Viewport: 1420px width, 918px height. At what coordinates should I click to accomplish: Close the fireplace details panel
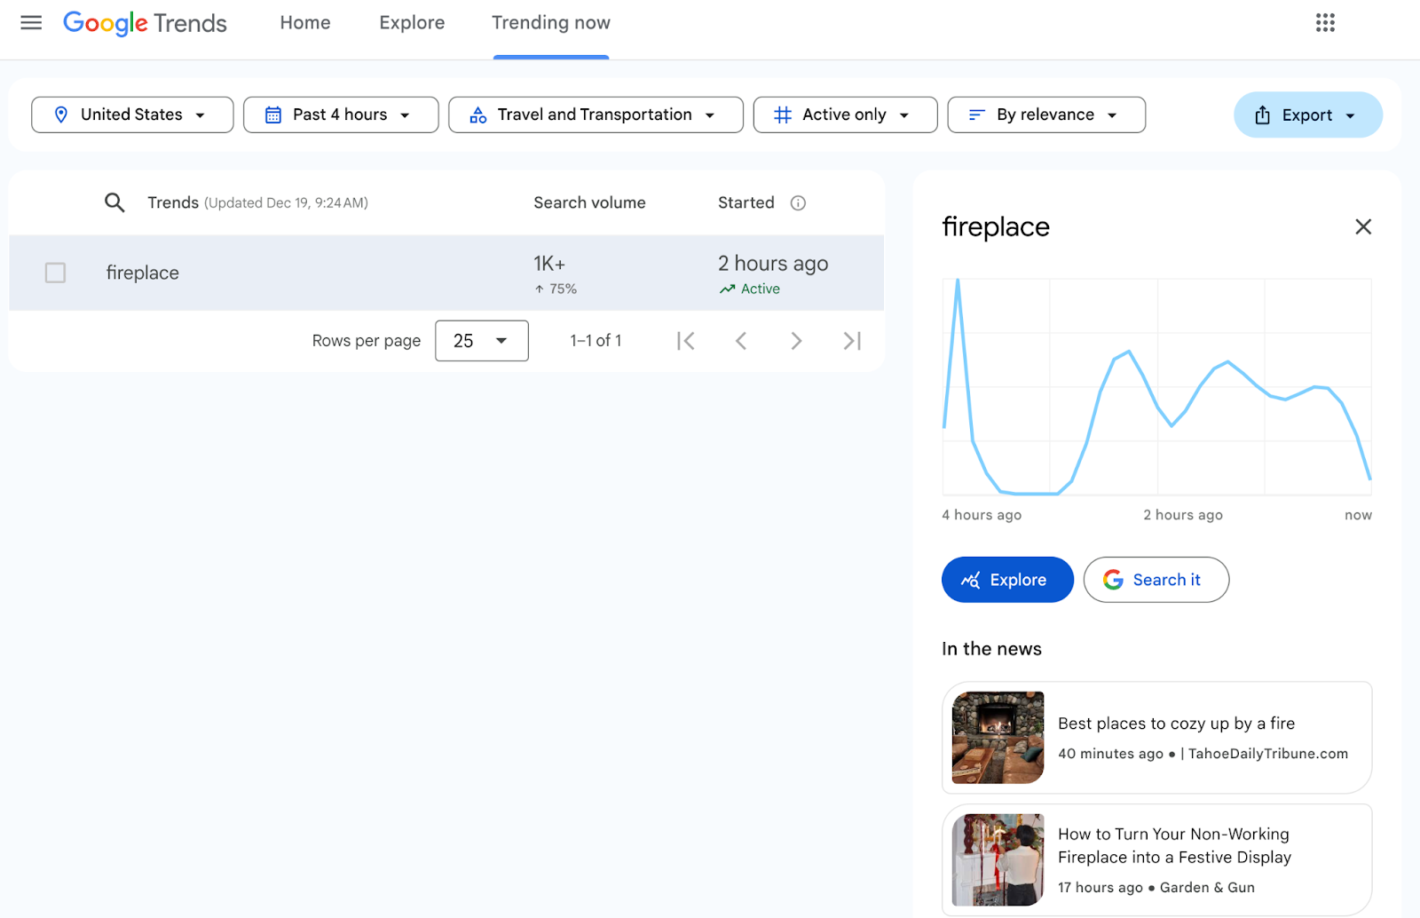point(1363,226)
